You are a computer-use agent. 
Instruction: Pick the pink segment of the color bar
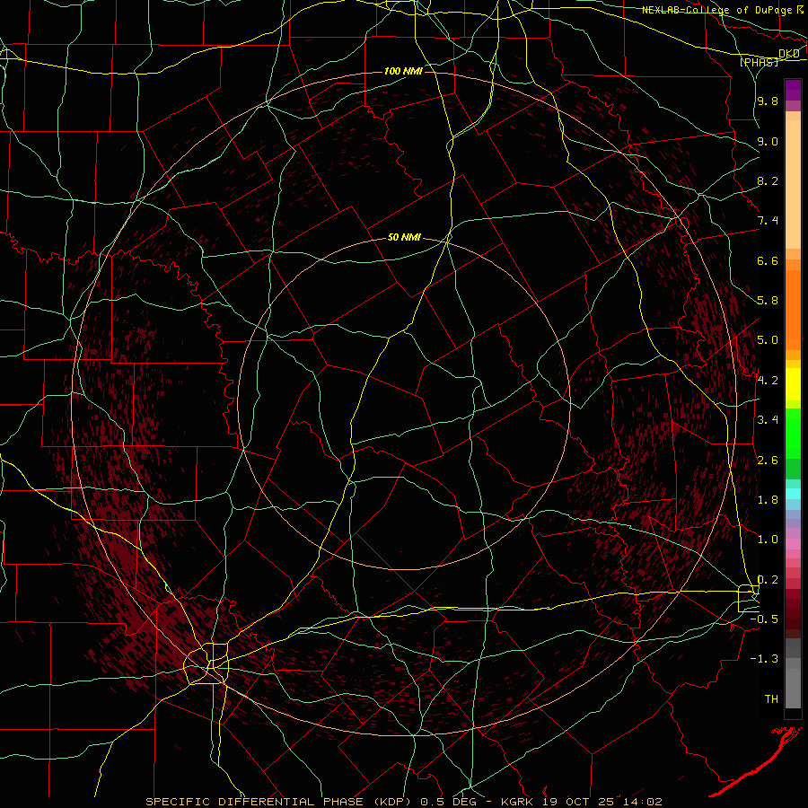pos(793,544)
